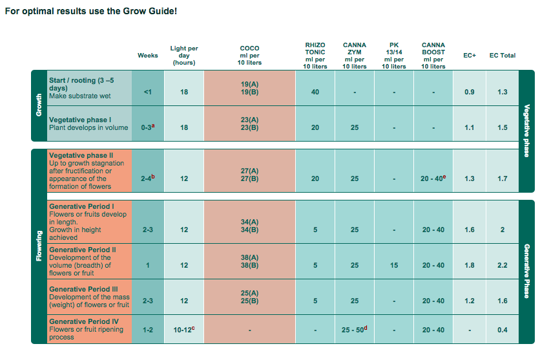
Task: Click the '34(A) 34(B)' COCO cell
Action: pos(250,222)
